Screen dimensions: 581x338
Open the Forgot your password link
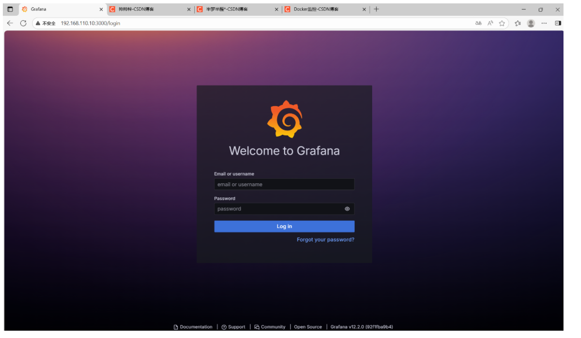325,239
